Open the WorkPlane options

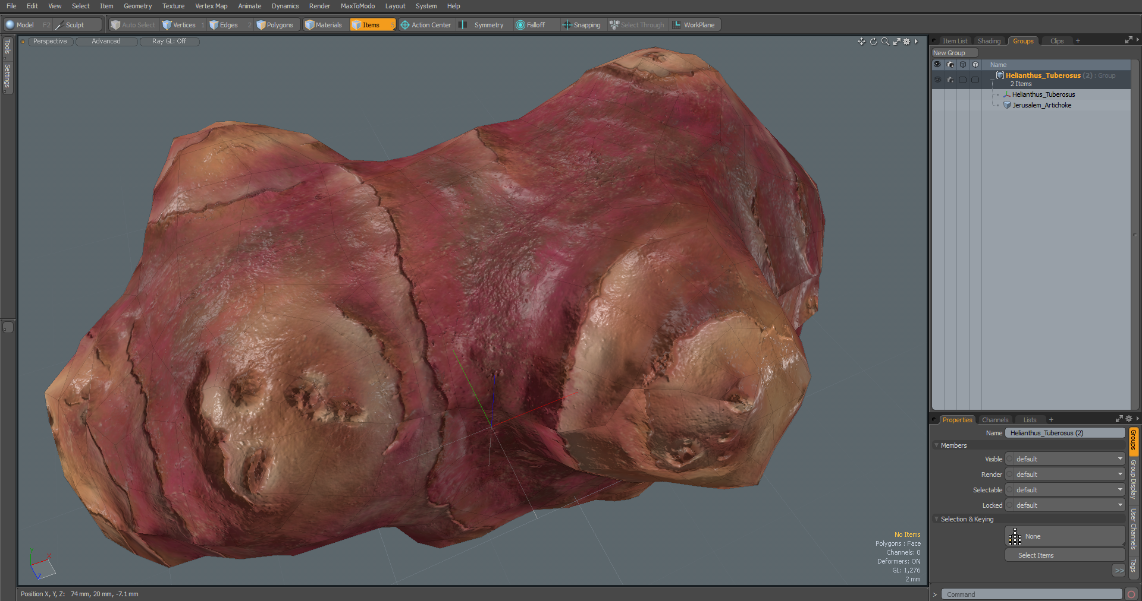pyautogui.click(x=694, y=25)
